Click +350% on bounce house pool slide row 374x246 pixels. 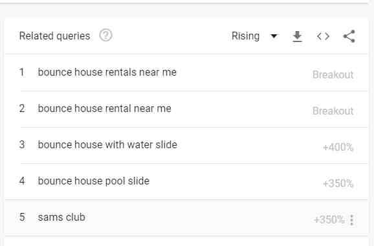pyautogui.click(x=338, y=183)
